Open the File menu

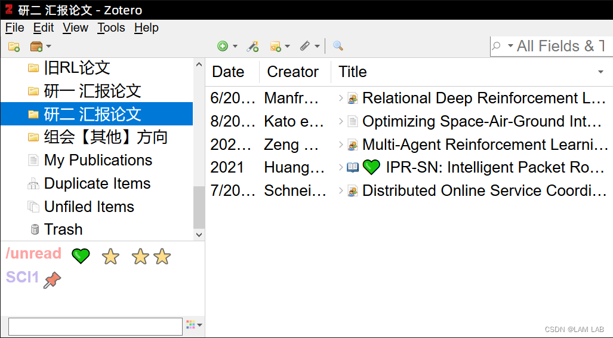14,28
